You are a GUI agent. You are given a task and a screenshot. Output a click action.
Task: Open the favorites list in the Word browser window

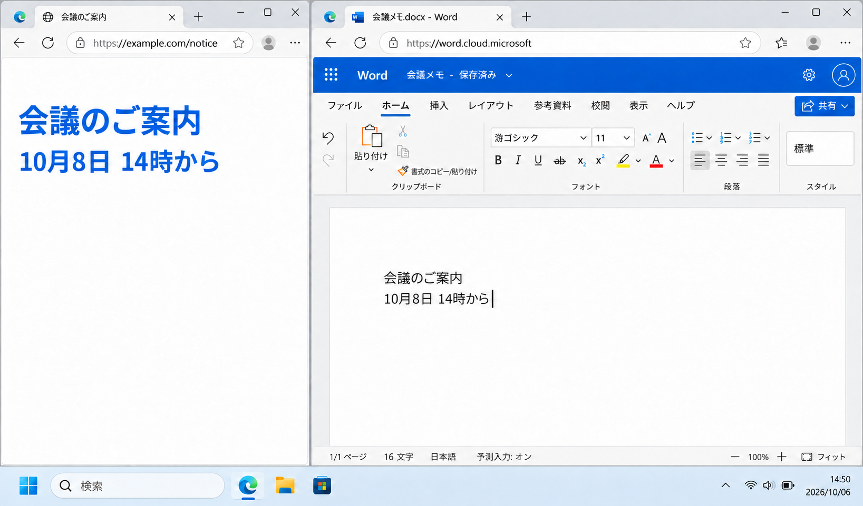781,43
